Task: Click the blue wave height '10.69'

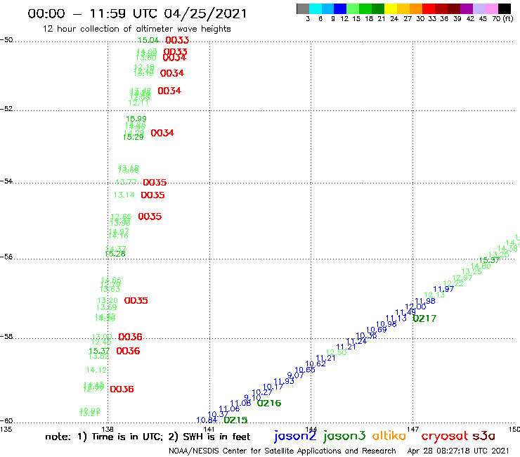Action: (x=377, y=330)
